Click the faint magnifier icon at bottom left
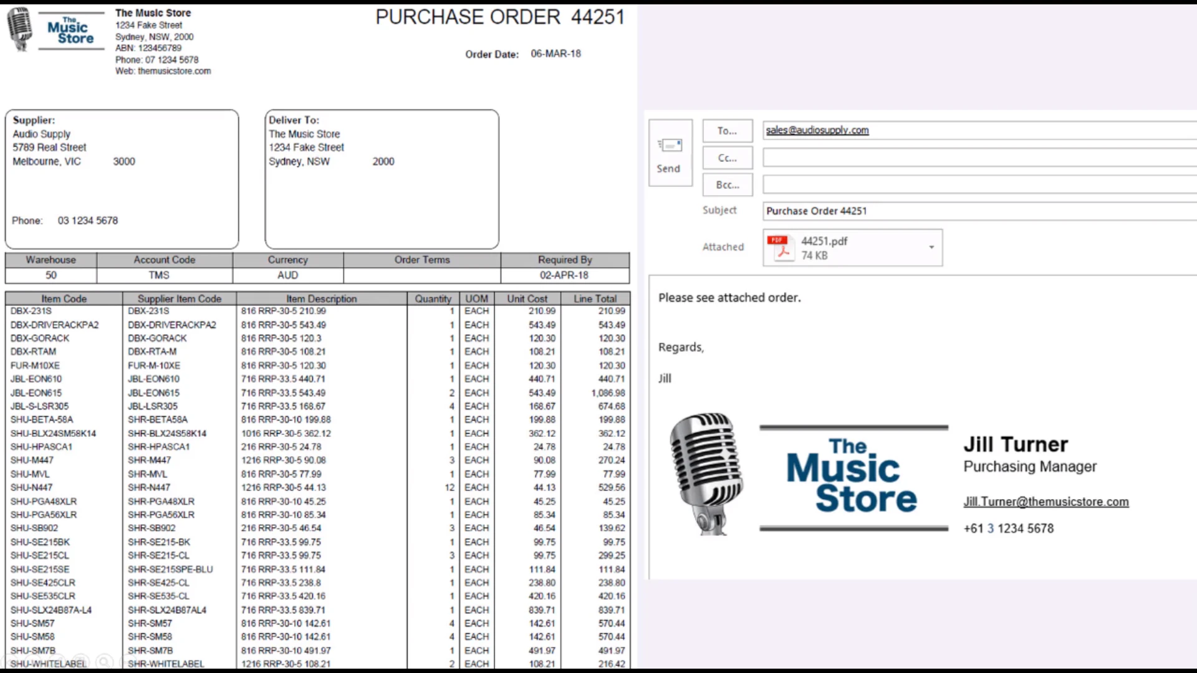The image size is (1197, 673). (x=105, y=662)
